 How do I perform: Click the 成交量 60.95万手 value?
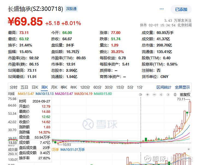click(165, 33)
